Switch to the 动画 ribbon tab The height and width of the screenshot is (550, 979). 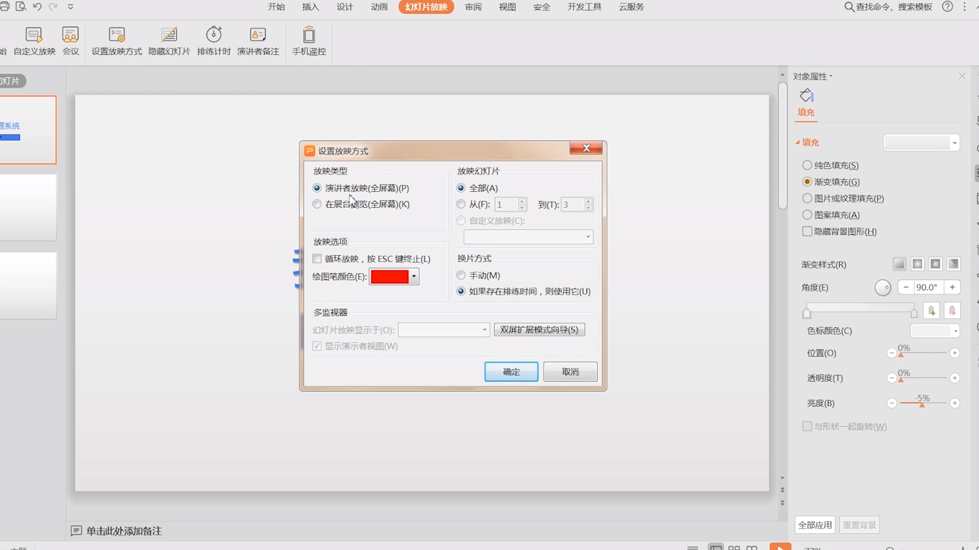(x=379, y=7)
